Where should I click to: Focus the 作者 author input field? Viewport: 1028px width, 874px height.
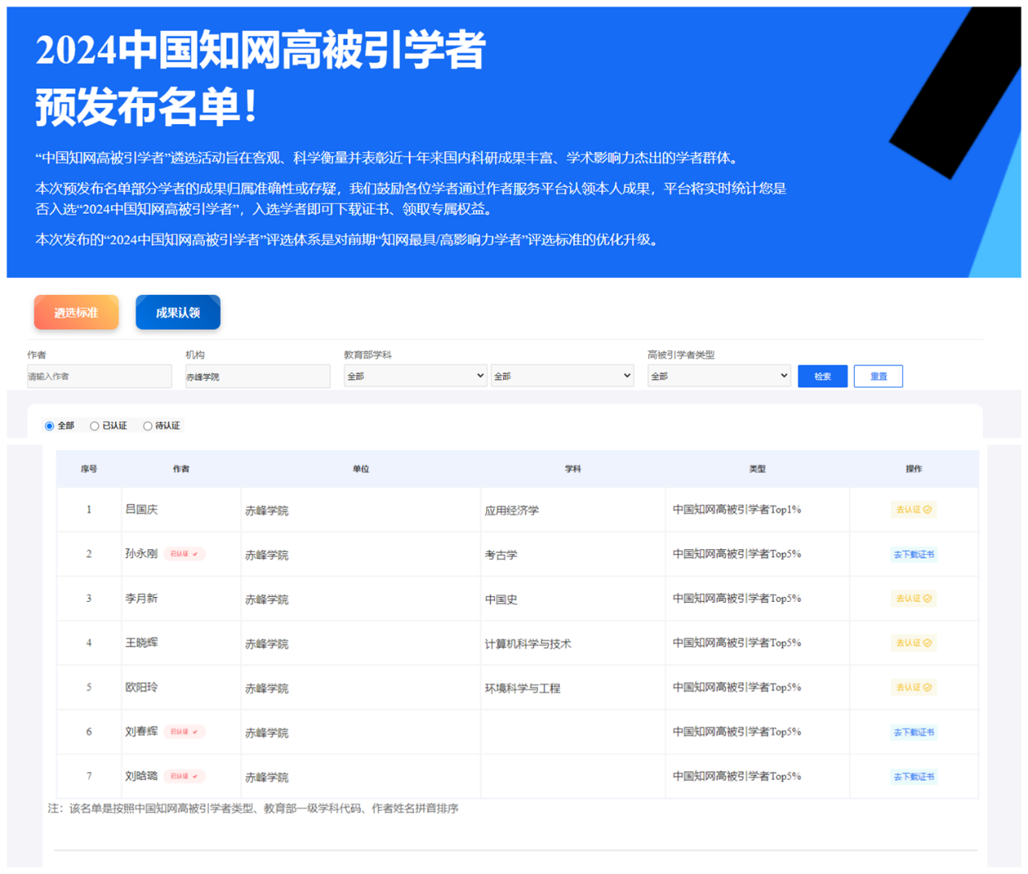99,376
